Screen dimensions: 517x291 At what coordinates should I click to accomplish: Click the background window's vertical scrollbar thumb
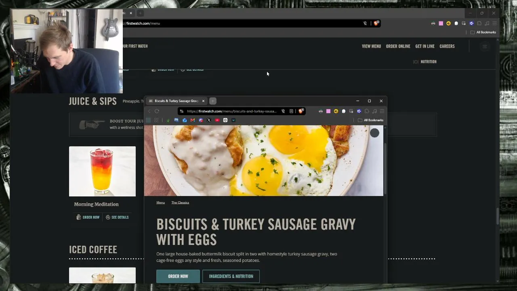[497, 216]
